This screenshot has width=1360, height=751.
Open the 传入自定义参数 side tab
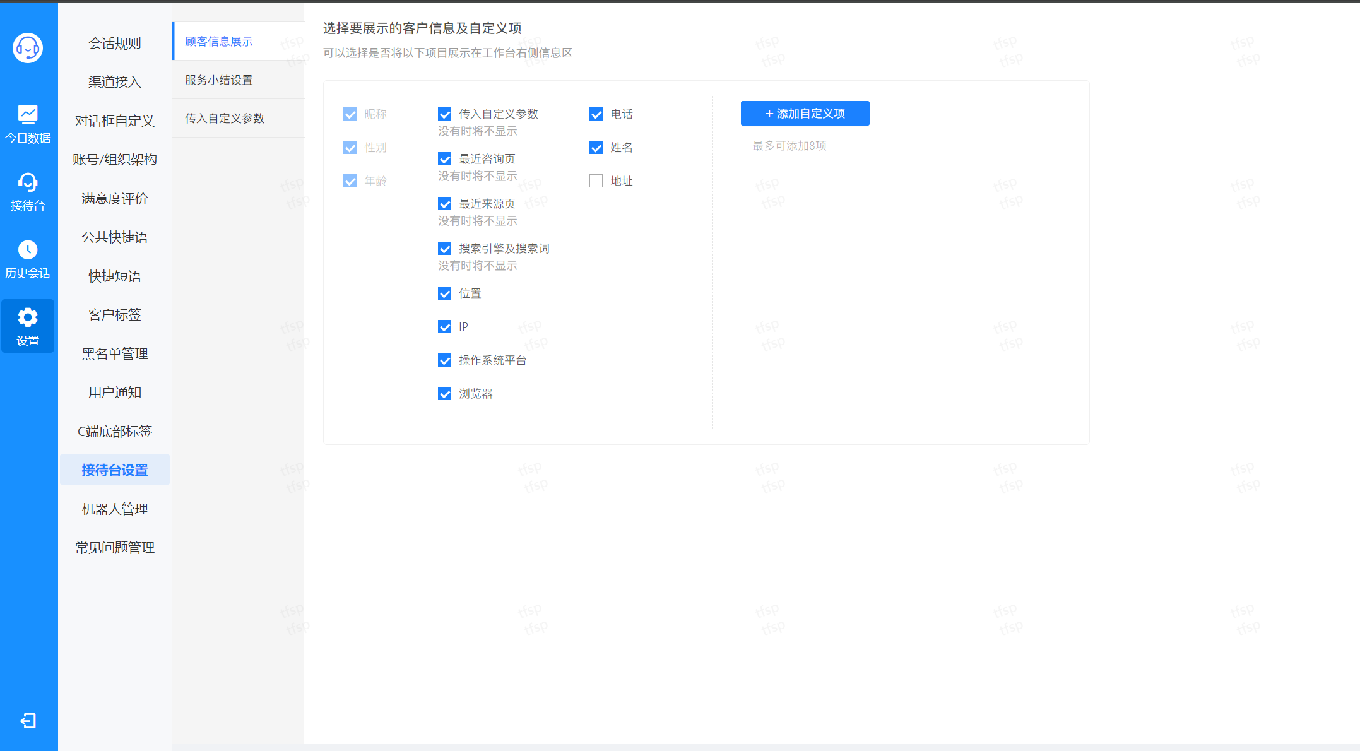coord(238,119)
